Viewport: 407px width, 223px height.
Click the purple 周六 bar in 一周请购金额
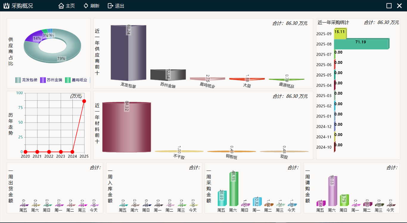tap(332, 191)
